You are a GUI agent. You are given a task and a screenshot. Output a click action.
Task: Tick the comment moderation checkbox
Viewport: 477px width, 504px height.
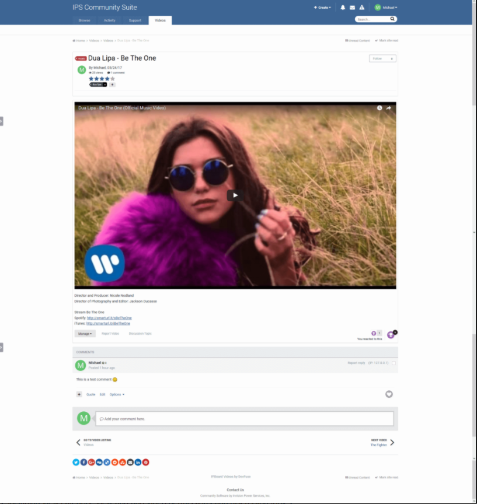394,363
